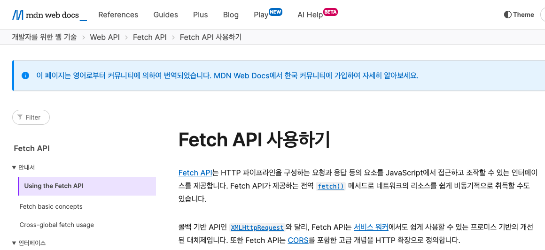Open the Theme switcher
This screenshot has height=250, width=545.
[x=519, y=15]
